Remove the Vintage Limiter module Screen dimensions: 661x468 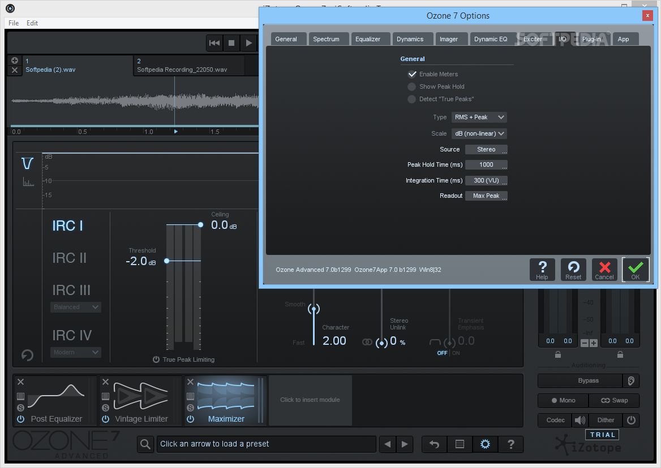tap(105, 382)
